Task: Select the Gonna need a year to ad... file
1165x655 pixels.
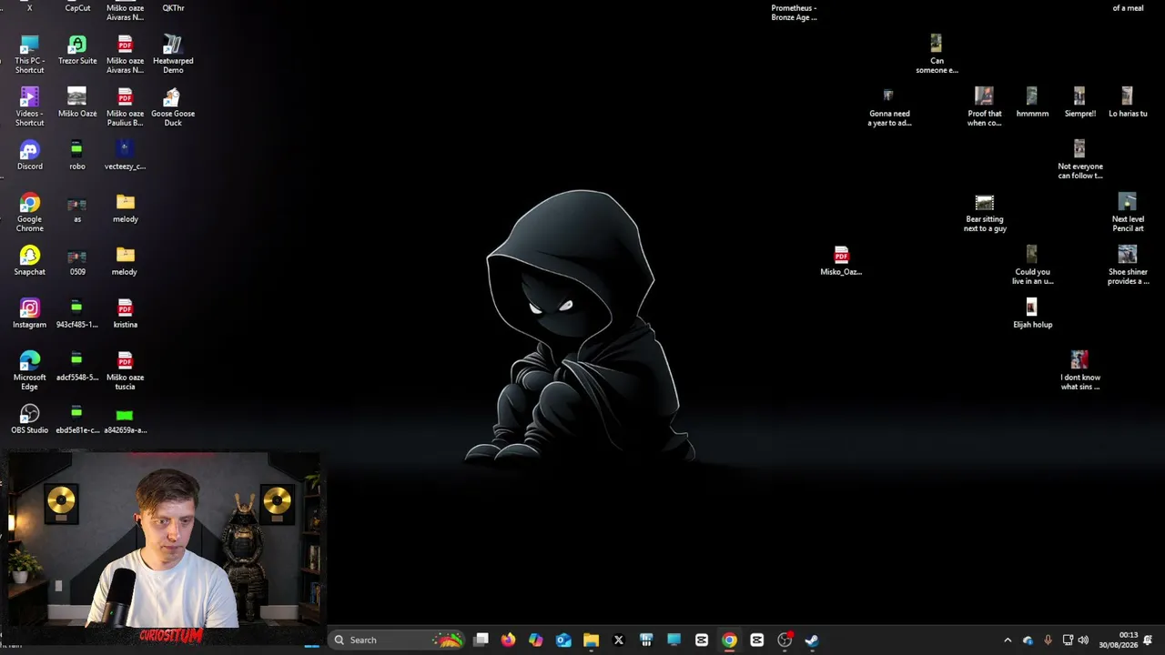Action: coord(889,107)
